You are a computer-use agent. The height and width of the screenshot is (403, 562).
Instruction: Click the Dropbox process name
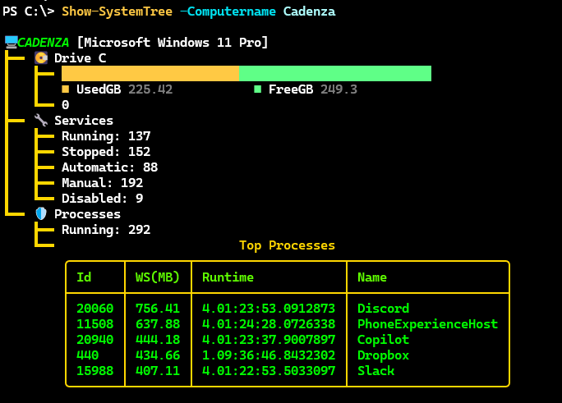pyautogui.click(x=383, y=355)
